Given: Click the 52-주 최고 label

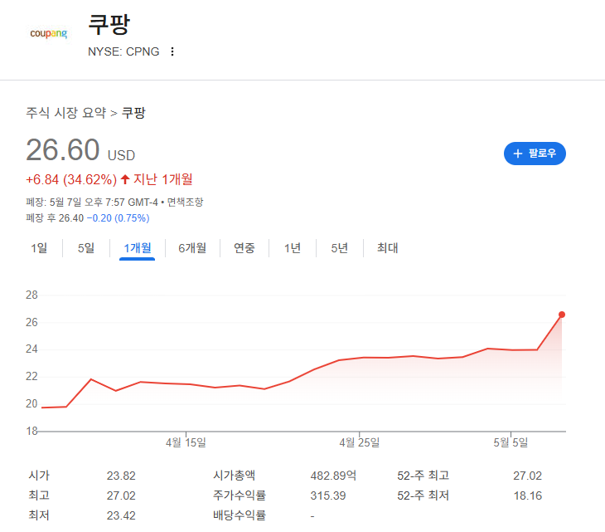Looking at the screenshot, I should [423, 476].
